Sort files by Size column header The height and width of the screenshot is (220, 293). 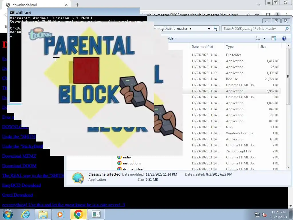pyautogui.click(x=263, y=47)
